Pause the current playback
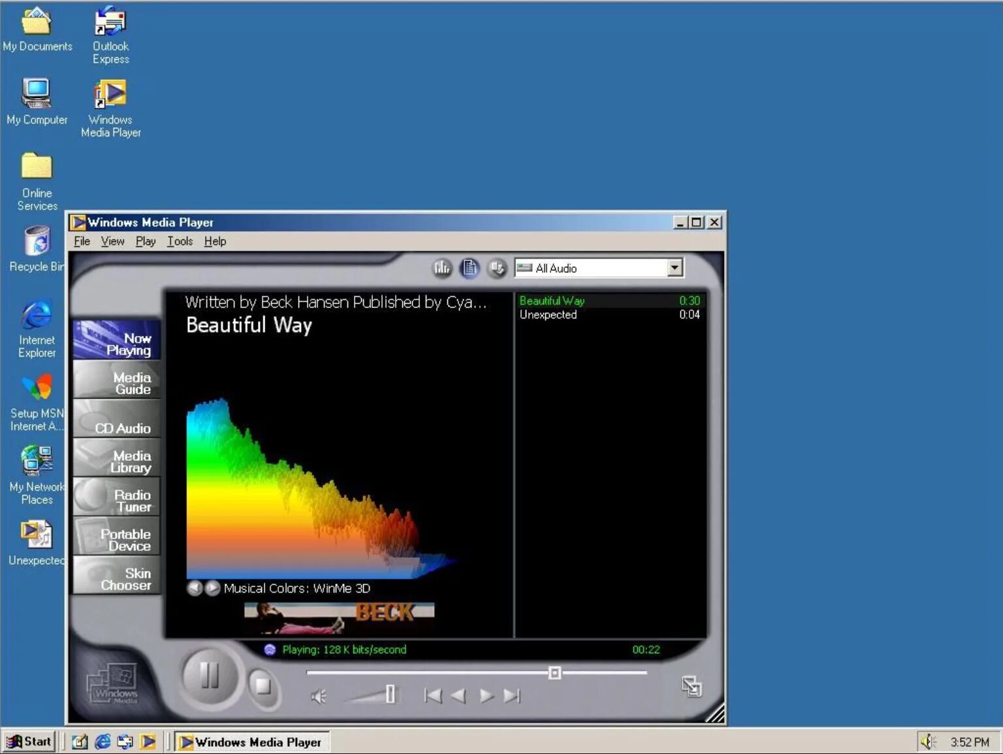This screenshot has height=754, width=1003. pos(209,676)
